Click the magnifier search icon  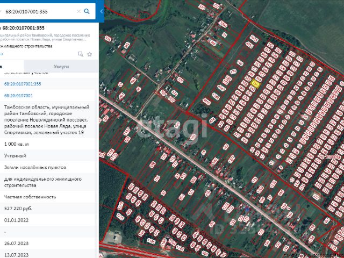point(87,11)
